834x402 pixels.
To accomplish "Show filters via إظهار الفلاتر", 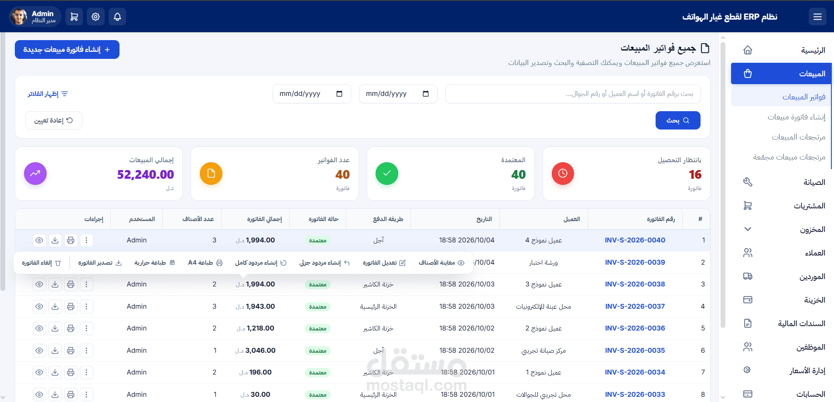I will (x=48, y=94).
